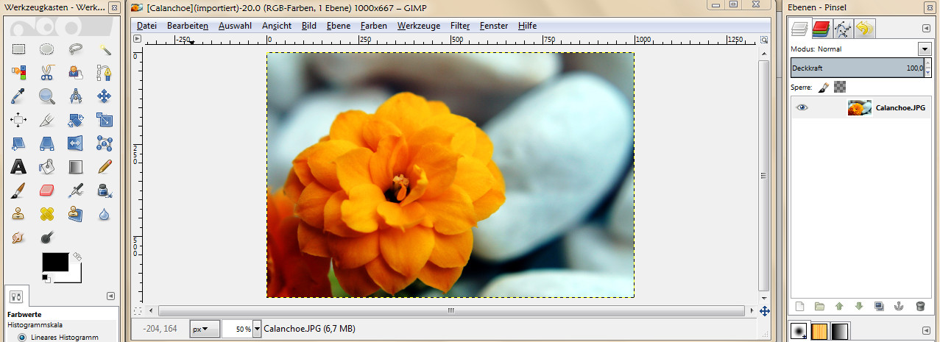Toggle visibility of Calanchoe.JPG layer
This screenshot has height=342, width=940.
(802, 107)
